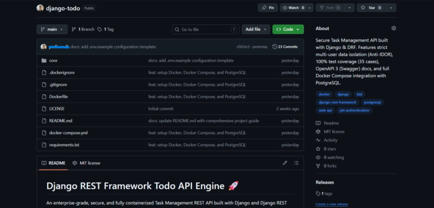Select the postgresql topic tag
434x208 pixels.
coord(372,102)
